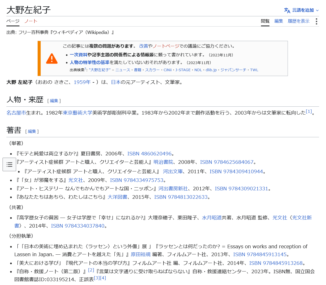Select the 閲覧 tab
Screen dimensions: 326x285
click(265, 21)
